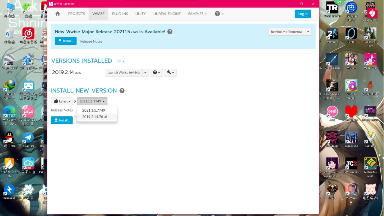Open the Versions Installed list menu
Viewport: 384px width, 216px height.
121,61
